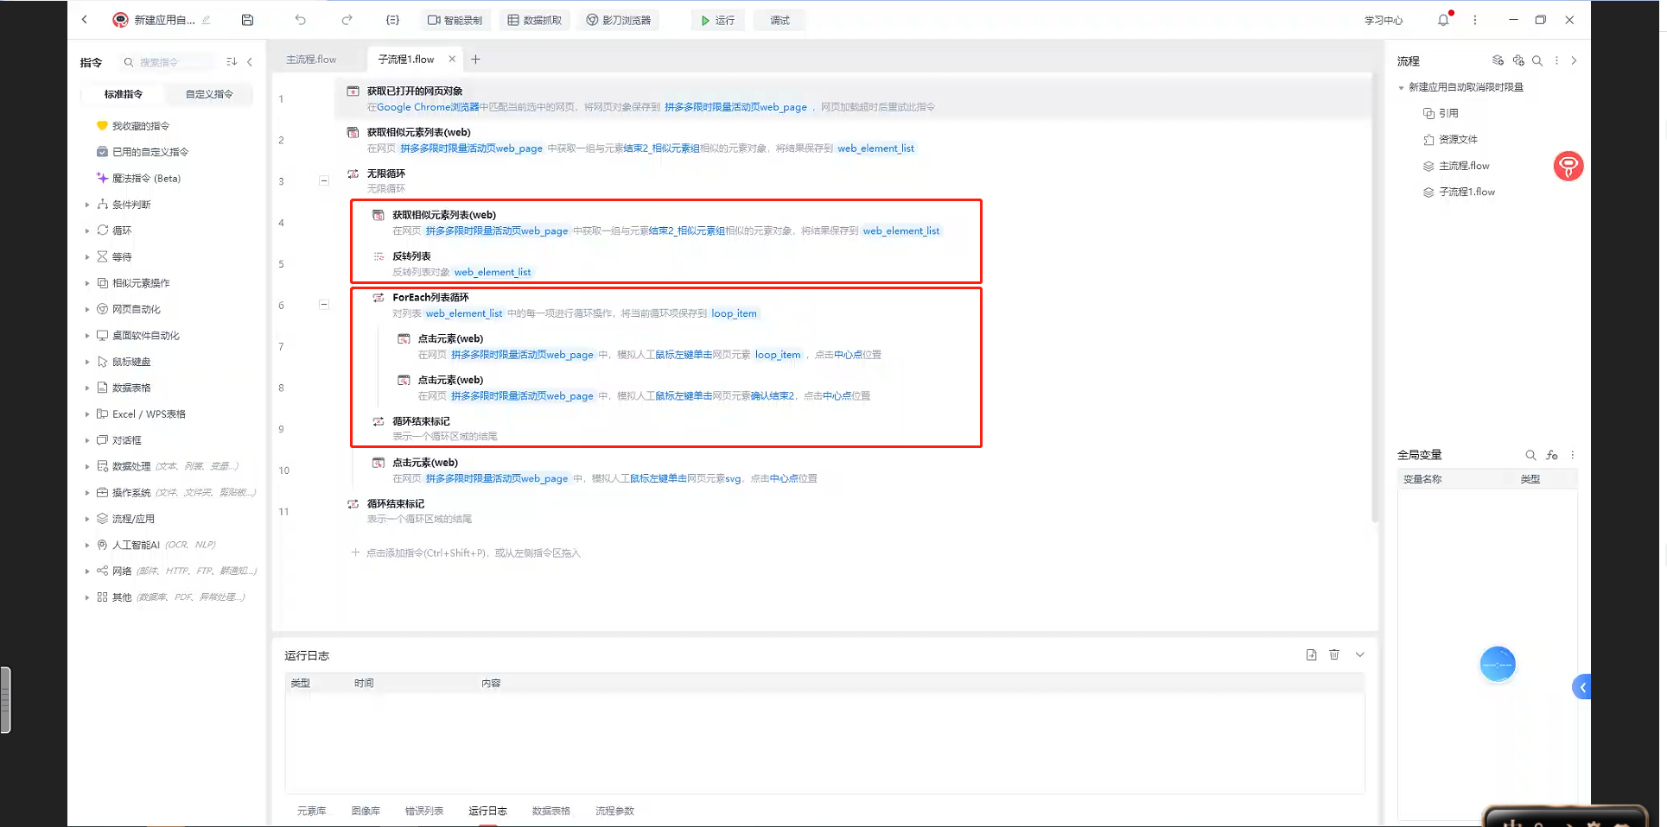Screen dimensions: 1667x827
Task: Switch to the 主流程.flow editor tab
Action: tap(311, 60)
